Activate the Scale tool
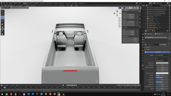Viewport: 171px width, 96px height. pos(3,24)
